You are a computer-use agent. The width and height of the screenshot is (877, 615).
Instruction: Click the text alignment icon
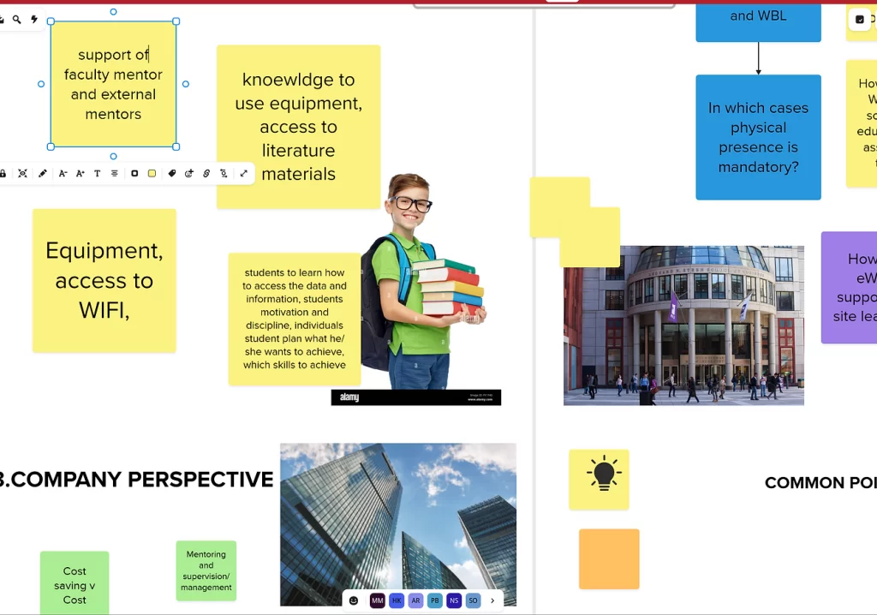115,174
